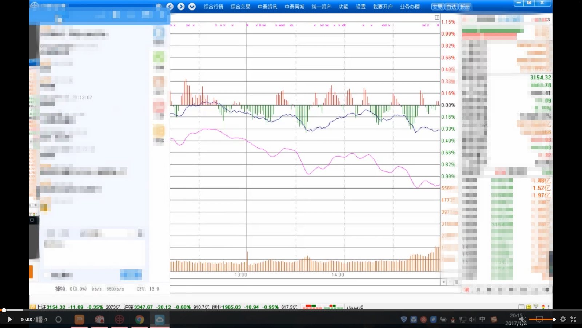The image size is (582, 328).
Task: Open the 统一资产 menu
Action: click(x=321, y=7)
